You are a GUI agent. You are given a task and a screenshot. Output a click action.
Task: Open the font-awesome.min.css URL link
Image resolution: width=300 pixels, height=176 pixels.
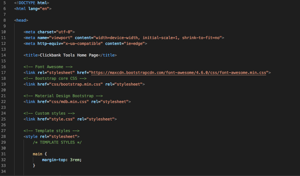coord(179,73)
